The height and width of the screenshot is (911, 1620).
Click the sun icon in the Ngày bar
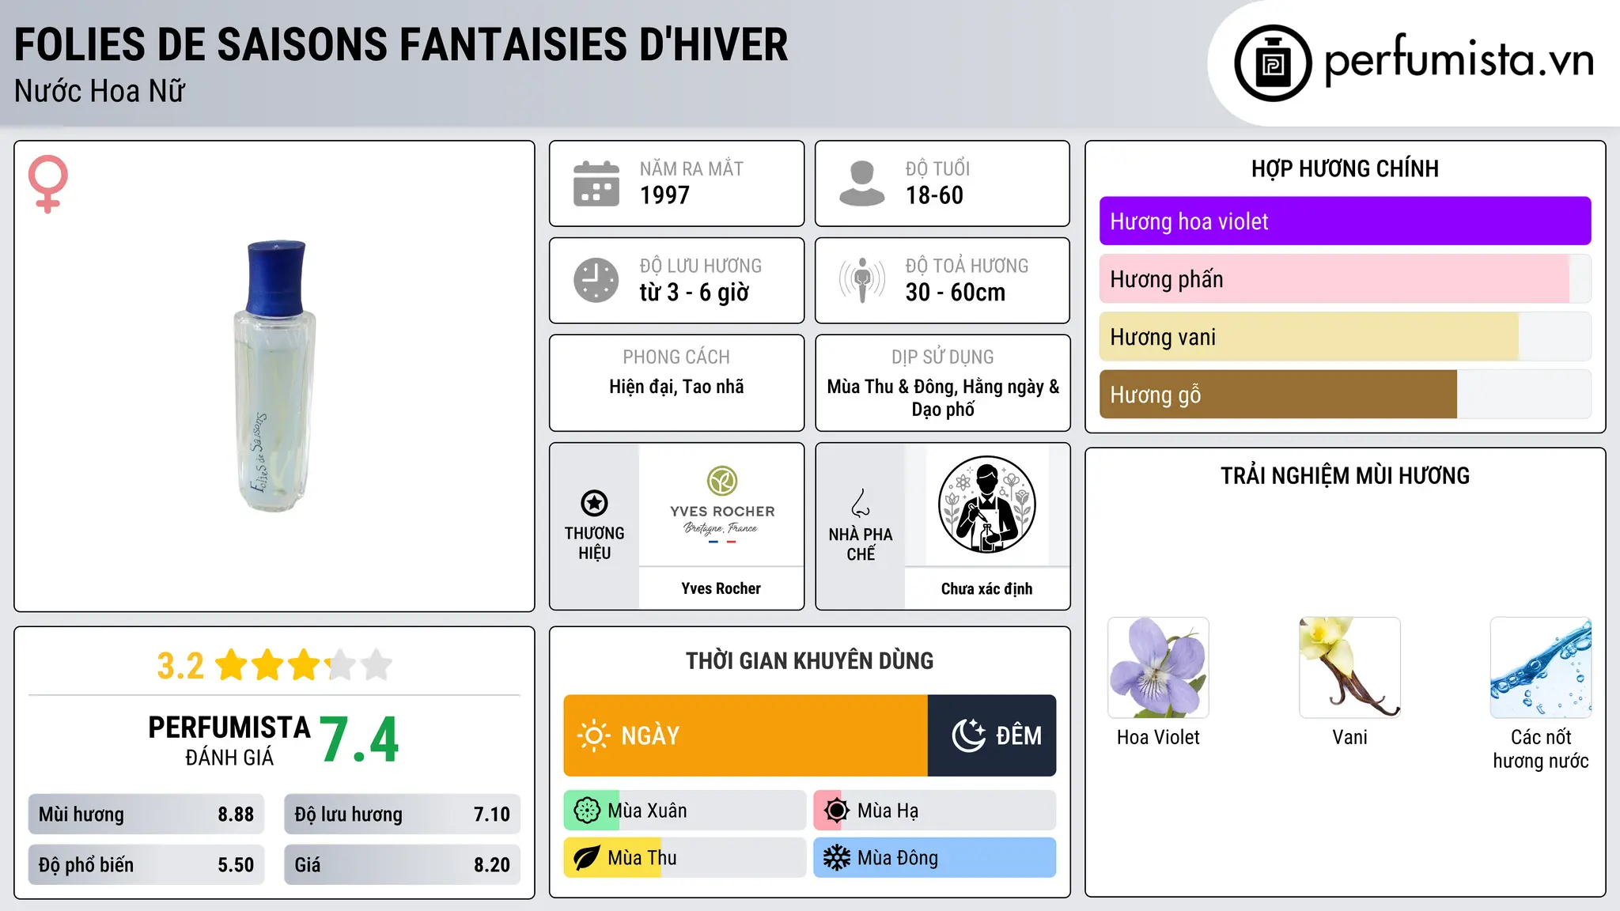coord(593,735)
